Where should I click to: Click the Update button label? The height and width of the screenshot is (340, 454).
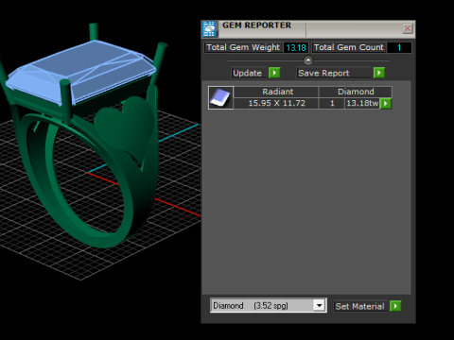(248, 73)
